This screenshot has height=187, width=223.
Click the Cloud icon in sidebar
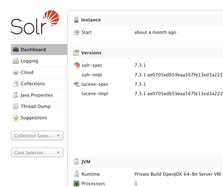[16, 72]
